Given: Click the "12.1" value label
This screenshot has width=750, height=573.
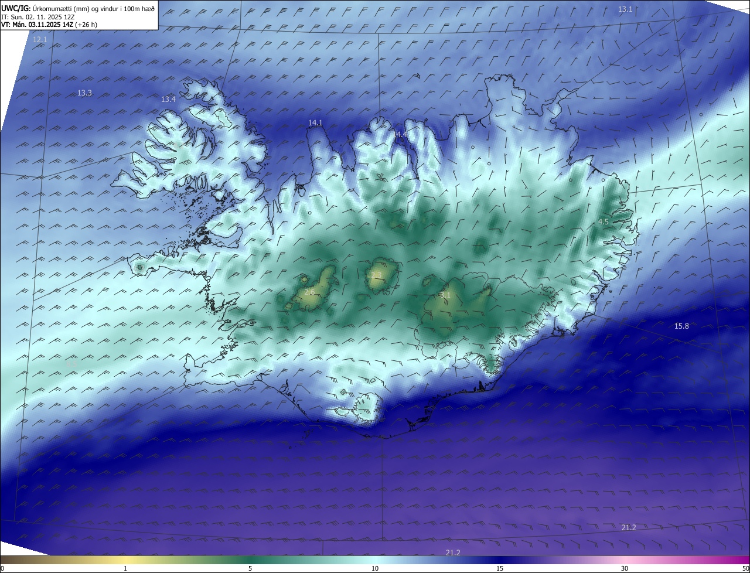Looking at the screenshot, I should 40,39.
